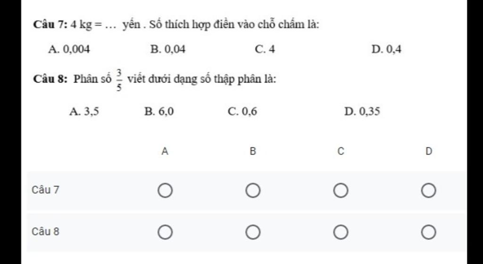Click the grid column header letter A
Viewport: 483px width, 264px height.
click(x=165, y=152)
